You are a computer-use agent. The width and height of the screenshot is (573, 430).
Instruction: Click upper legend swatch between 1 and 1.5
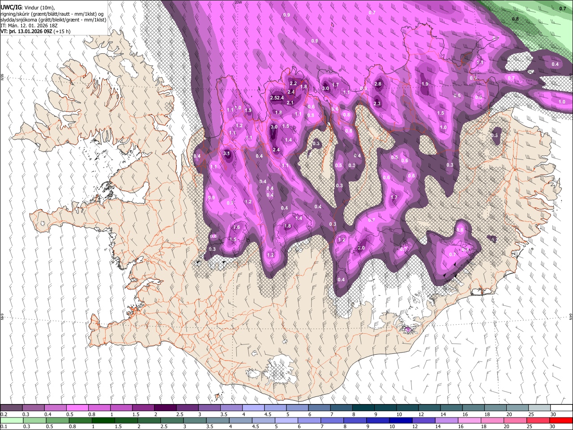point(121,408)
